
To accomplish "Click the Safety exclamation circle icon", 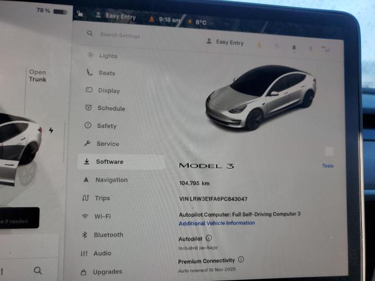I will tap(88, 125).
